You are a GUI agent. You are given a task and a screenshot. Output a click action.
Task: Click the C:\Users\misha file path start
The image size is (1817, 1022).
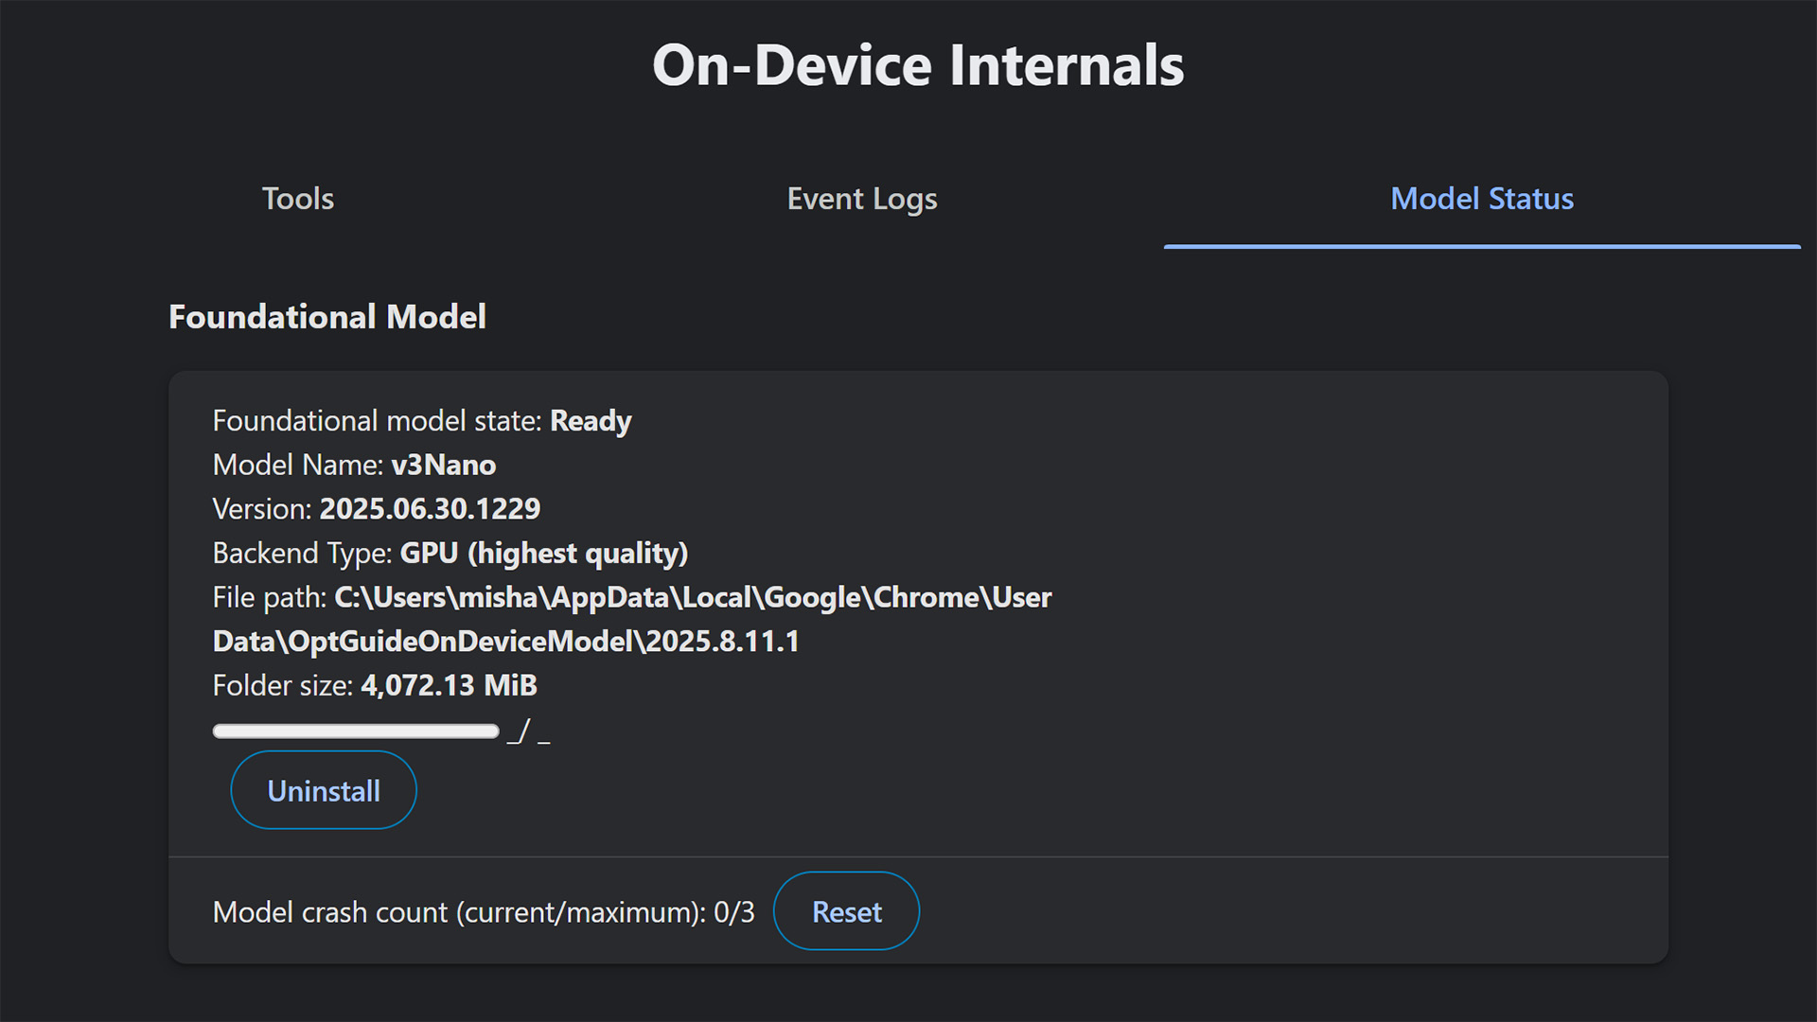click(436, 597)
